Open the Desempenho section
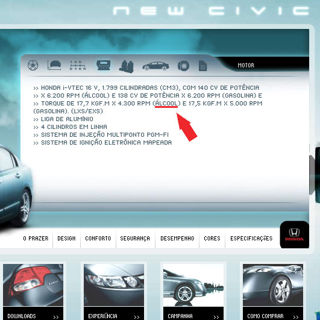 (177, 239)
